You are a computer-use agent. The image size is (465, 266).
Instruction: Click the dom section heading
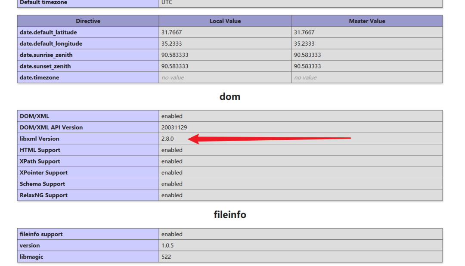pyautogui.click(x=230, y=97)
